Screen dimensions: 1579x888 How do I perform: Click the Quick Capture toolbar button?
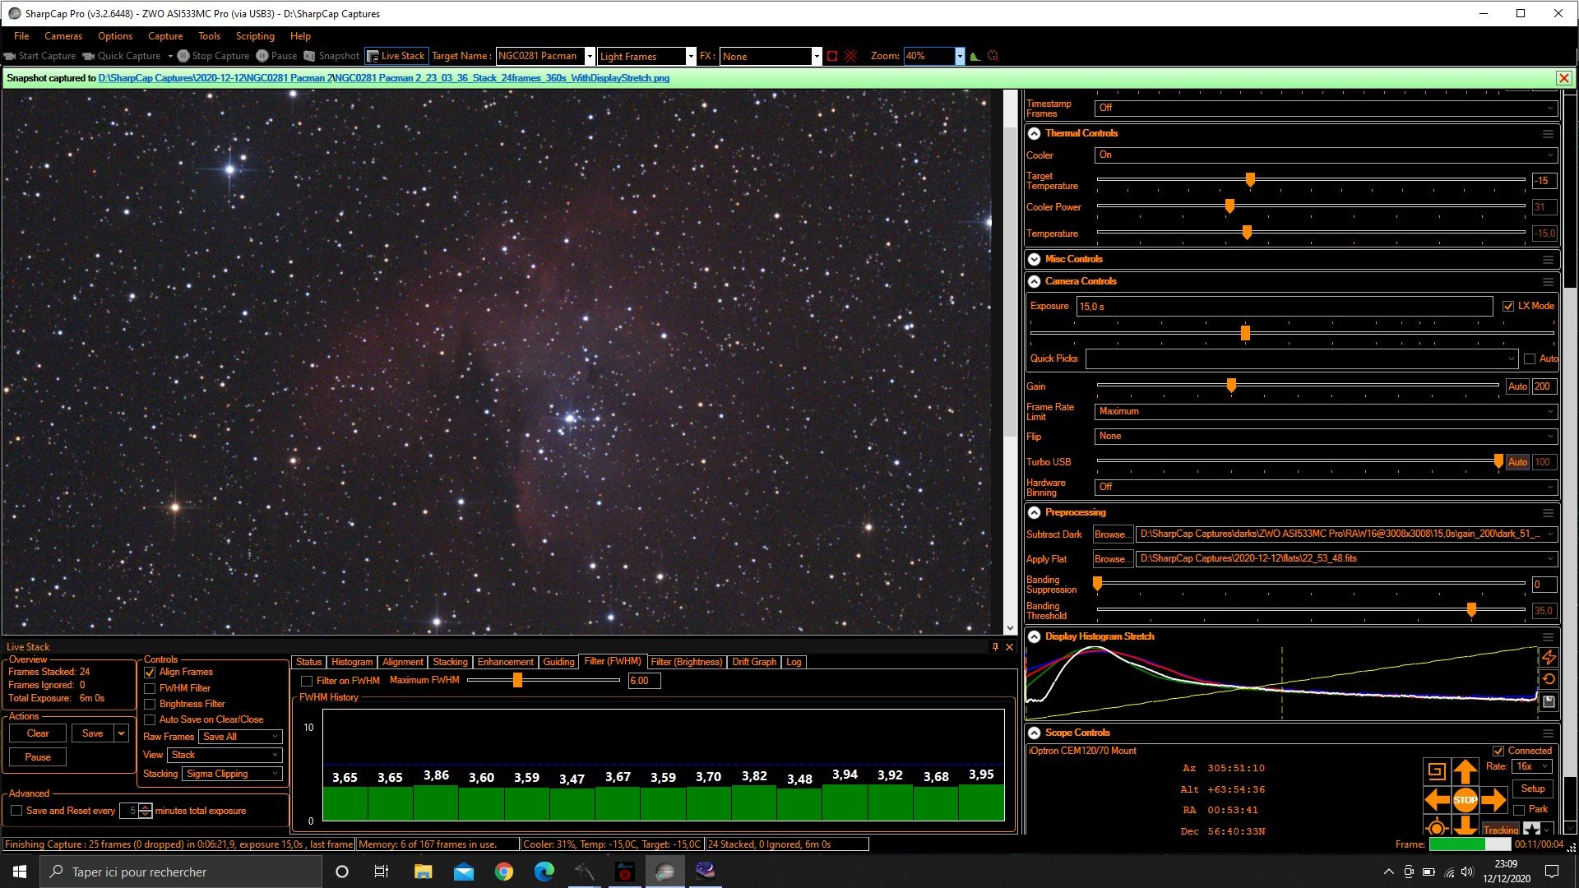pyautogui.click(x=122, y=56)
